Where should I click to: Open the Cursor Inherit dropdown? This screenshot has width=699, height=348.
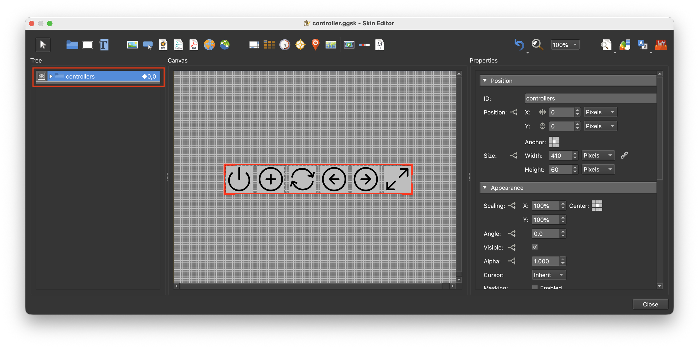[x=548, y=275]
